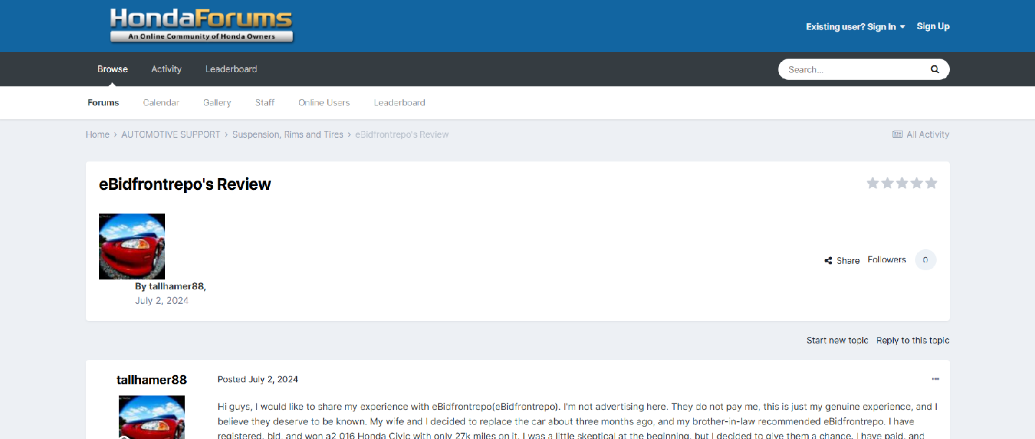
Task: Click the HondaForums logo
Action: coord(201,25)
